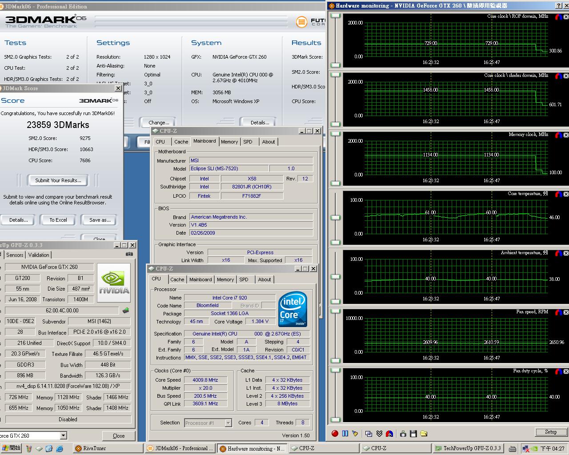569x455 pixels.
Task: Switch to TechPowerUp GPU-Z taskbar button
Action: click(468, 448)
